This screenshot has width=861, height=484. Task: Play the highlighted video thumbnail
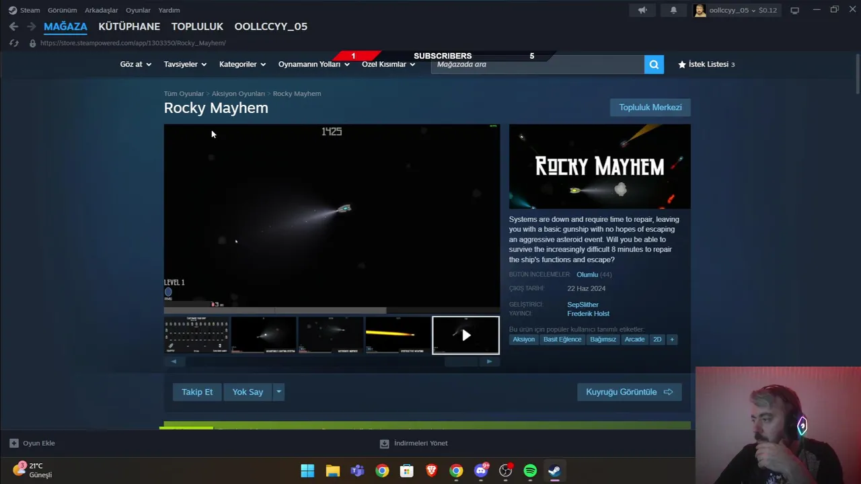[x=465, y=335]
